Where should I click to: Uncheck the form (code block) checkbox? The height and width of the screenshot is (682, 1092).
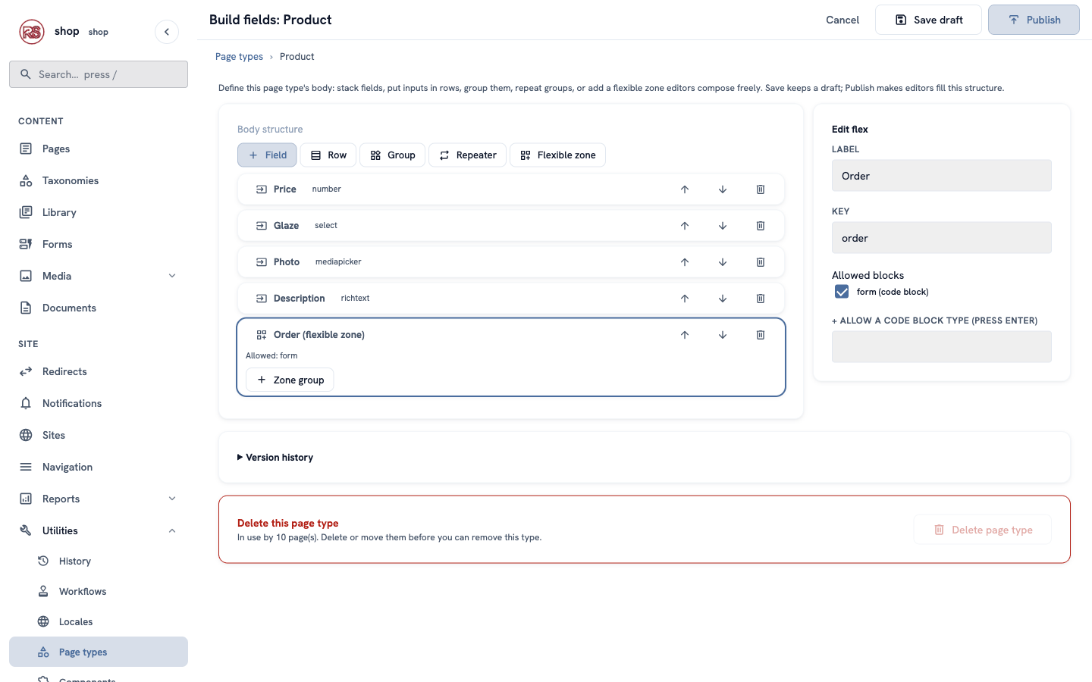(842, 292)
